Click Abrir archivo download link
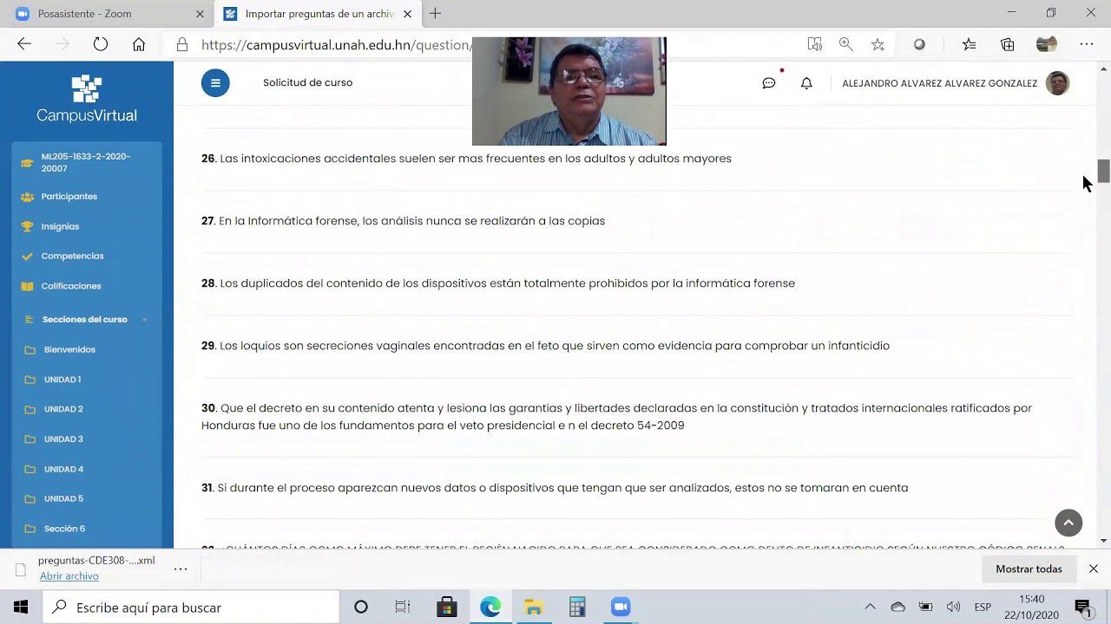The width and height of the screenshot is (1111, 624). 69,576
